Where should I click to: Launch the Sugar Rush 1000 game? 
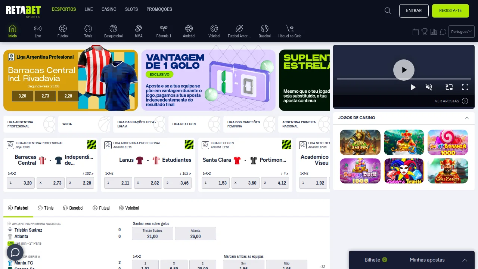pyautogui.click(x=360, y=171)
